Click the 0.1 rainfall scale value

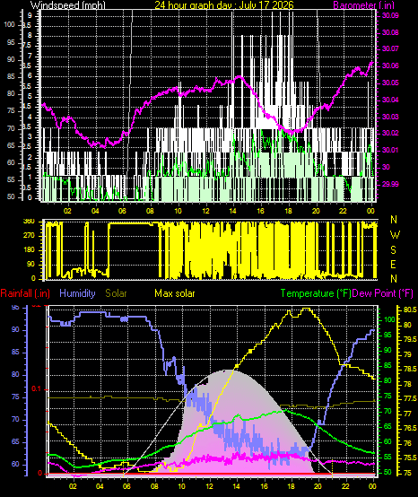coord(37,388)
